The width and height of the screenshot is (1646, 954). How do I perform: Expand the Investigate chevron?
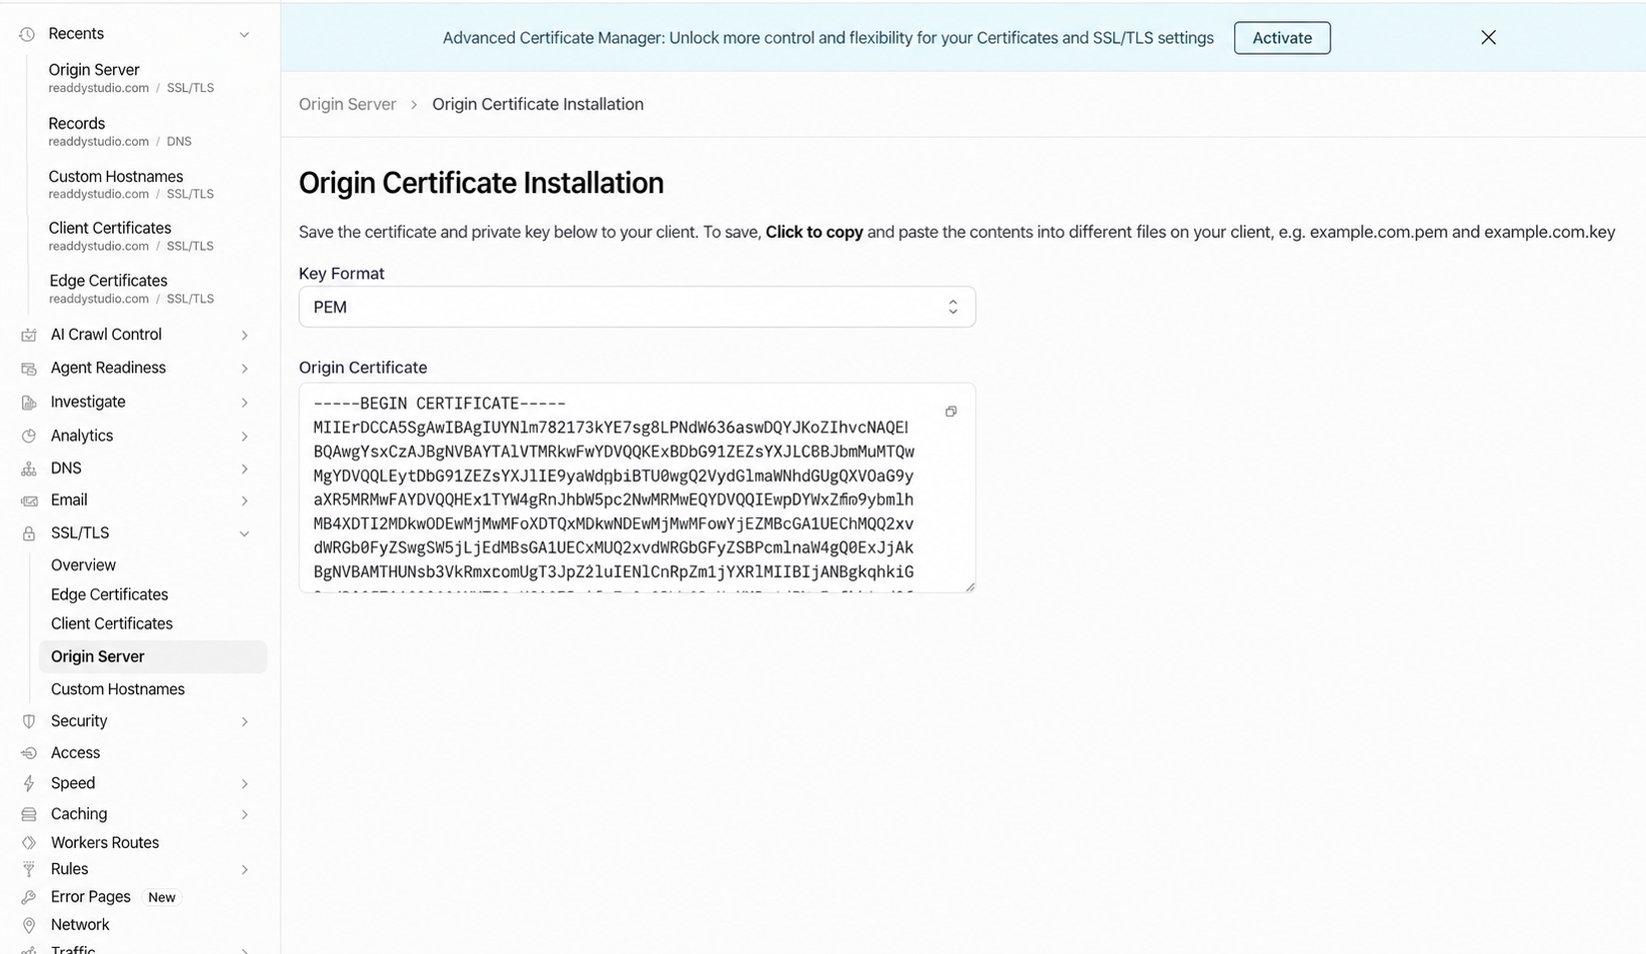(x=244, y=403)
